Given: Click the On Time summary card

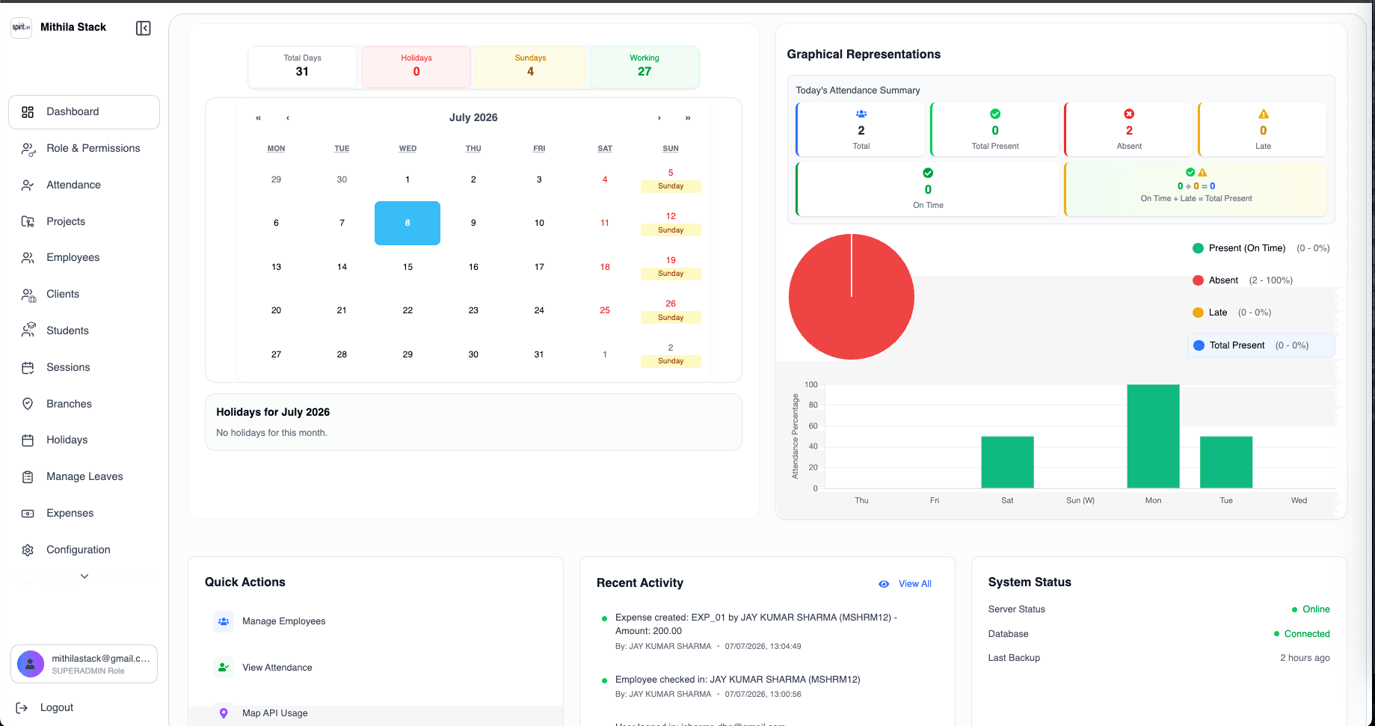Looking at the screenshot, I should coord(928,190).
